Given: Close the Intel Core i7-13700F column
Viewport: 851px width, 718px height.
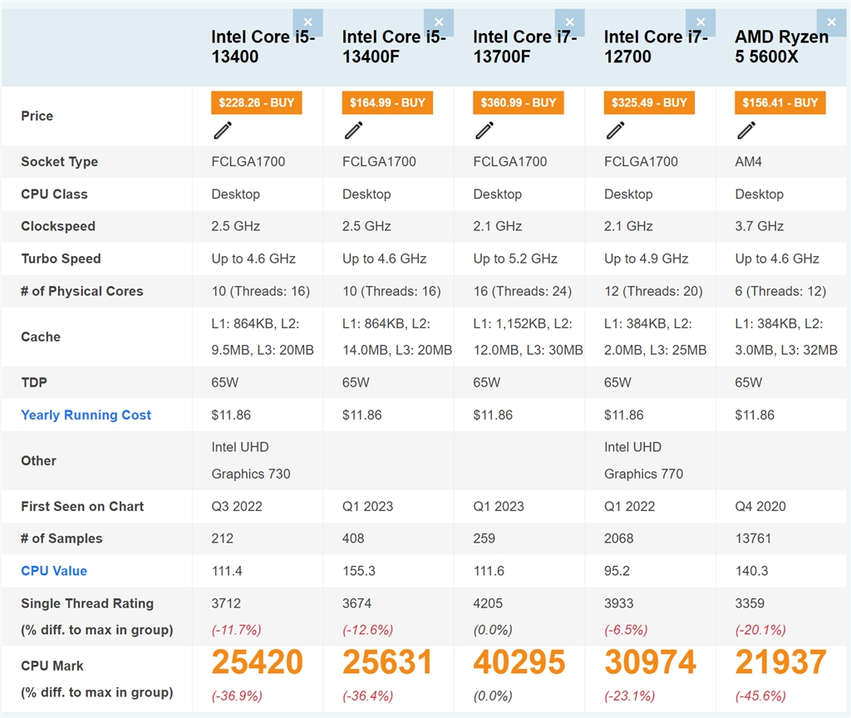Looking at the screenshot, I should point(570,22).
